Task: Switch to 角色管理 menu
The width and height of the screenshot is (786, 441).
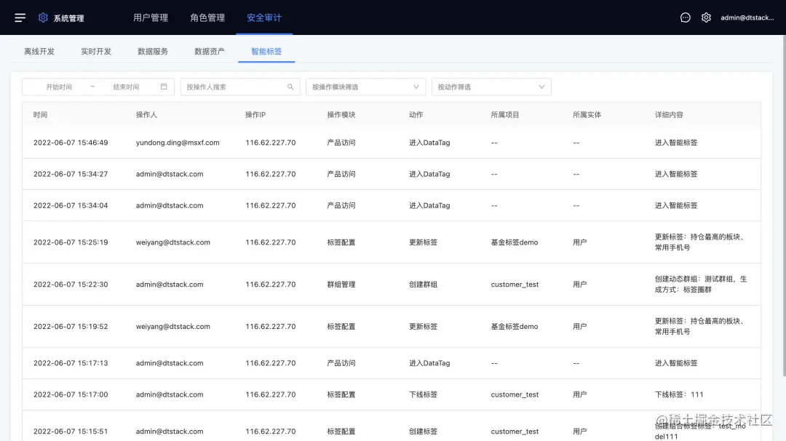Action: point(207,17)
